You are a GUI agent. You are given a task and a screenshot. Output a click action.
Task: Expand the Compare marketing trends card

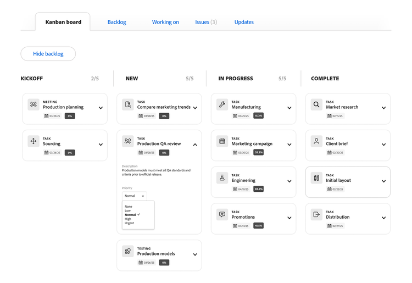(195, 108)
